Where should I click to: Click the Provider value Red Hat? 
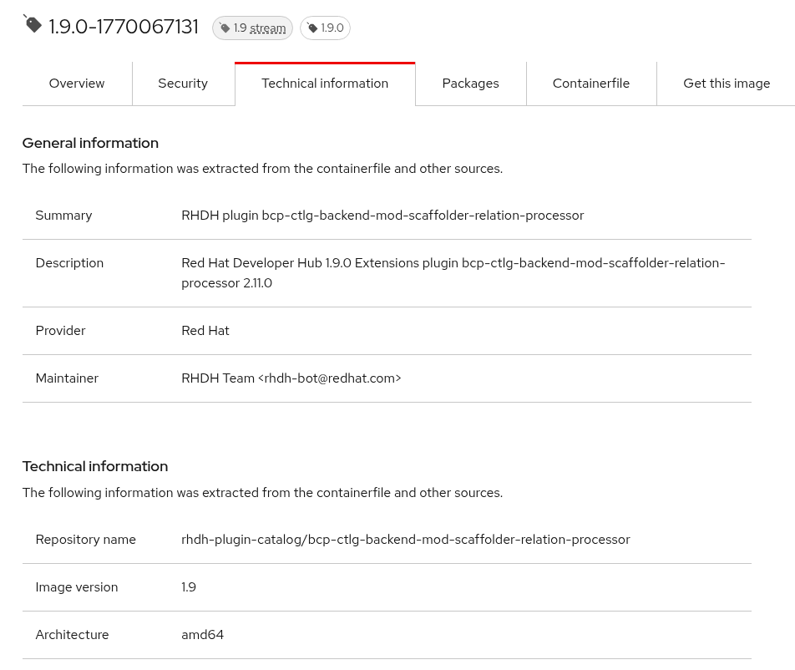[x=205, y=331]
